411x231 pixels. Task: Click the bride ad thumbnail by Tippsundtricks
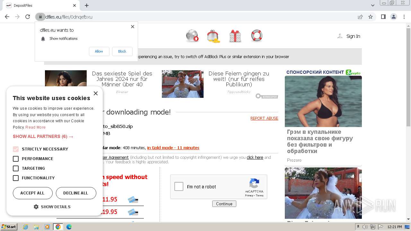pos(183,84)
